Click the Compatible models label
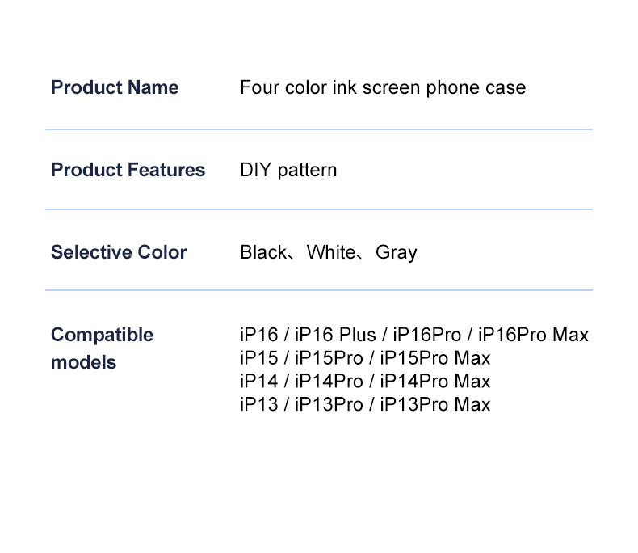This screenshot has height=553, width=638. [102, 348]
